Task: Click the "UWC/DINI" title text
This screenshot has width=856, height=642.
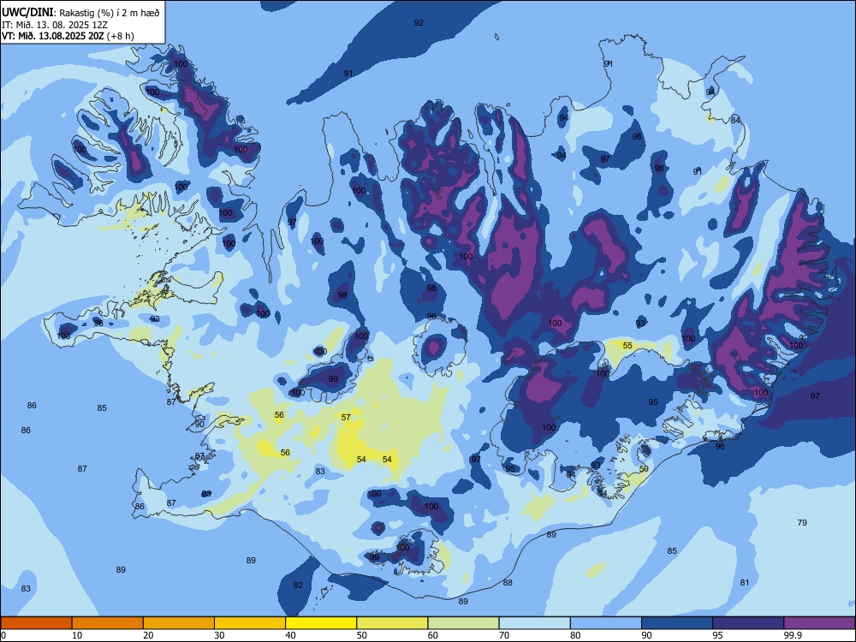Action: pyautogui.click(x=27, y=13)
